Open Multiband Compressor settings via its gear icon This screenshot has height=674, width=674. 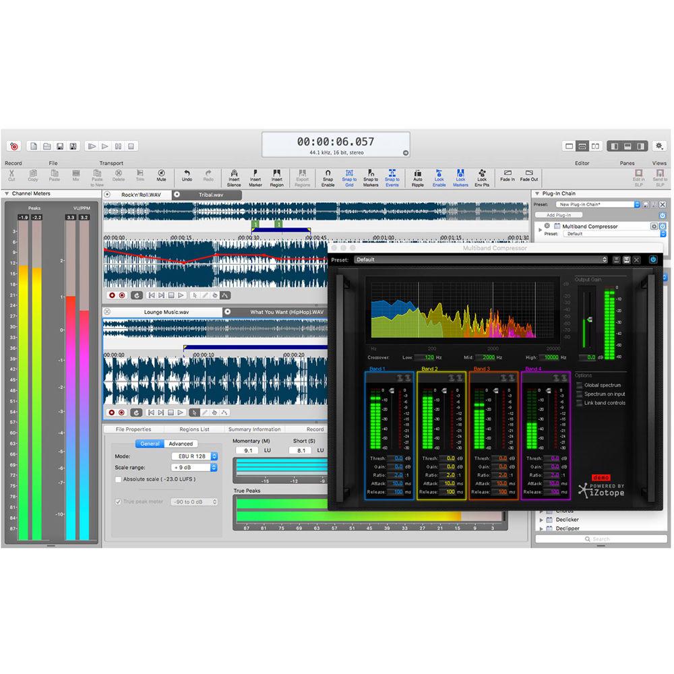[654, 226]
